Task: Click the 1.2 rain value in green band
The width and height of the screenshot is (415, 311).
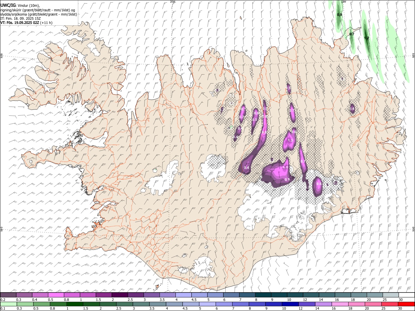Action: click(x=366, y=38)
